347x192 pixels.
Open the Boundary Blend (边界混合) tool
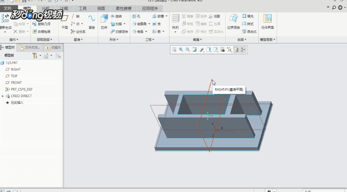click(x=234, y=22)
